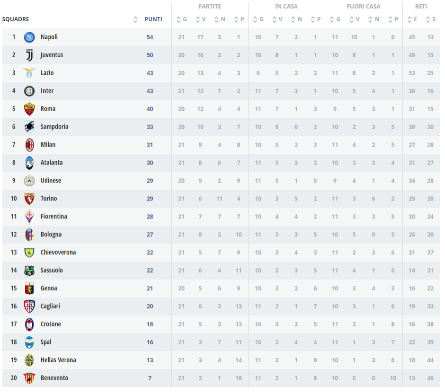Image resolution: width=445 pixels, height=392 pixels.
Task: Sort by G column under PARTITE
Action: click(181, 19)
